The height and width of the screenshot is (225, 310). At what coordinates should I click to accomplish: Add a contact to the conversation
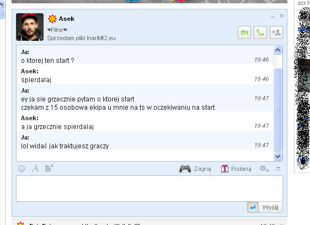[276, 33]
